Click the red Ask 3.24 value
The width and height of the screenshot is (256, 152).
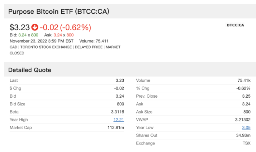tap(58, 35)
